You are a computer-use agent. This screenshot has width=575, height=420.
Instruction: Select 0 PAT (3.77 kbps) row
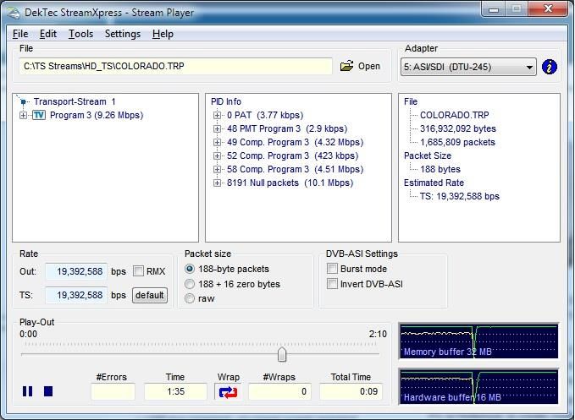(265, 115)
